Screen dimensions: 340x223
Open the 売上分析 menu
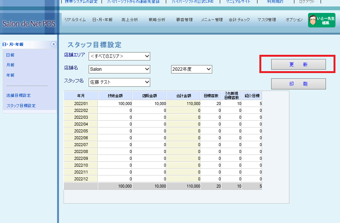130,20
